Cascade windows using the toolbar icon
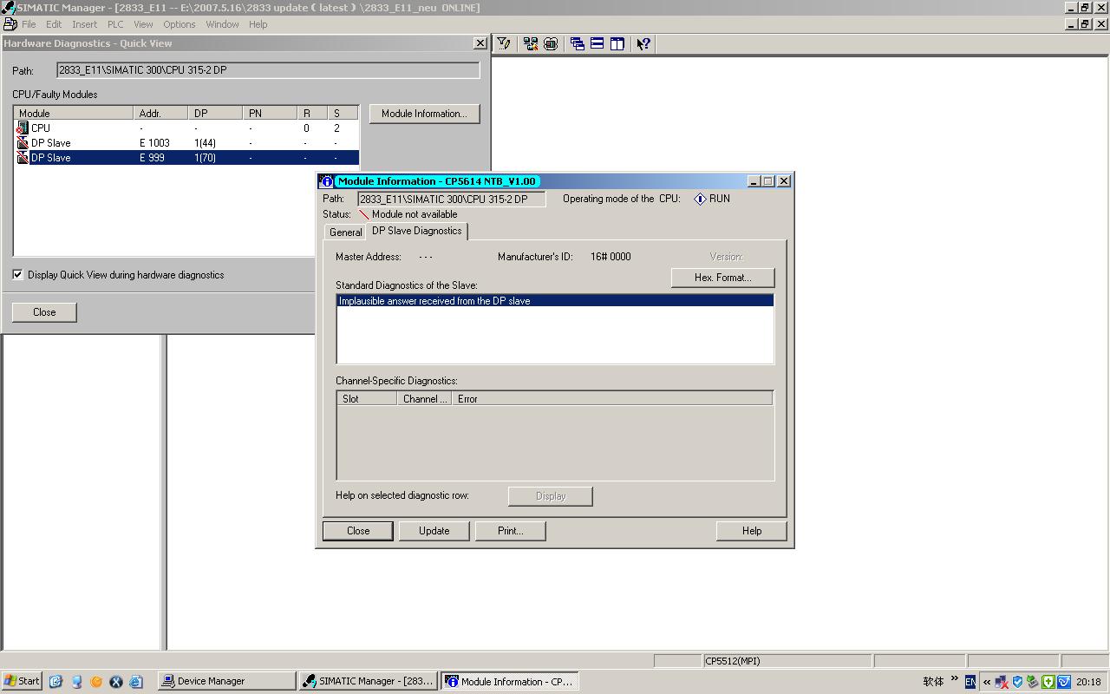 point(577,44)
